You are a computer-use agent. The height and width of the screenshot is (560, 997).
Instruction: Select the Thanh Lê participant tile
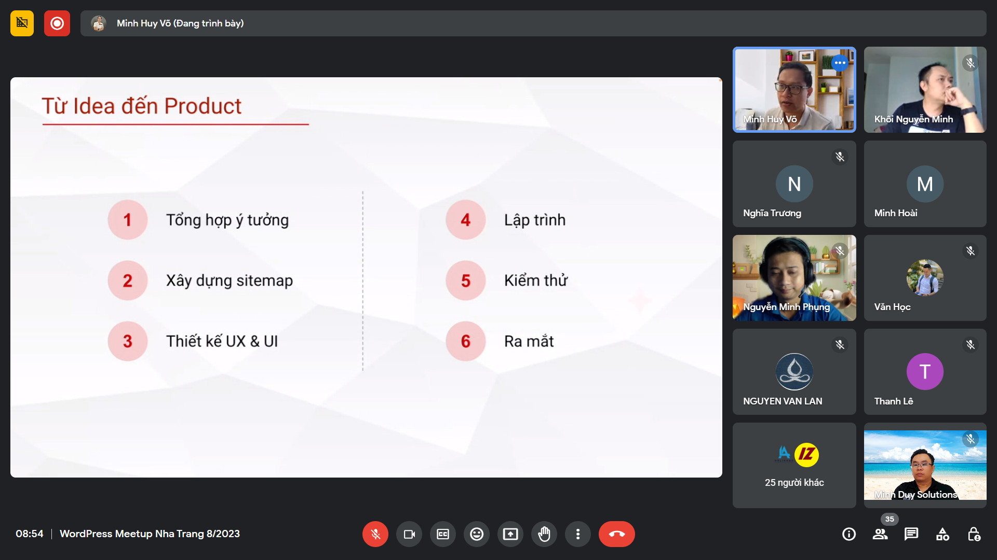pyautogui.click(x=925, y=372)
